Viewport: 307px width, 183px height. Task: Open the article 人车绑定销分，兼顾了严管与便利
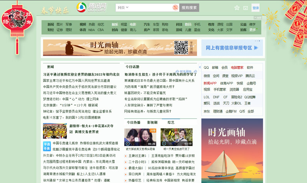point(148,105)
